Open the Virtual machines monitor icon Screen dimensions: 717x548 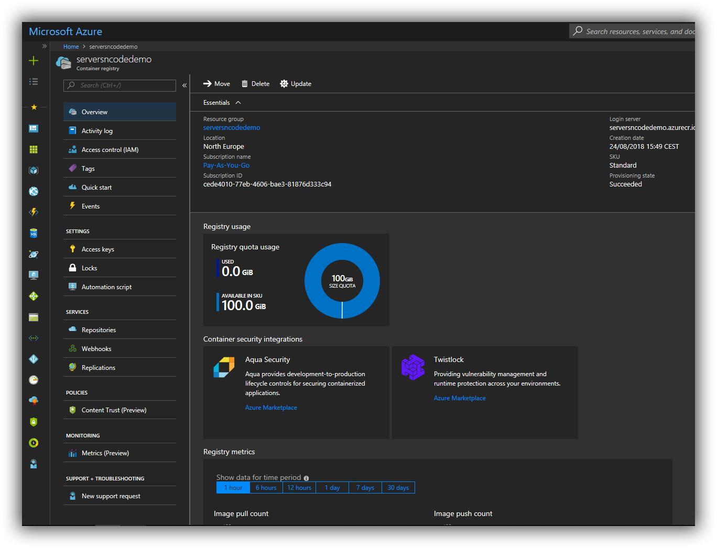click(34, 275)
